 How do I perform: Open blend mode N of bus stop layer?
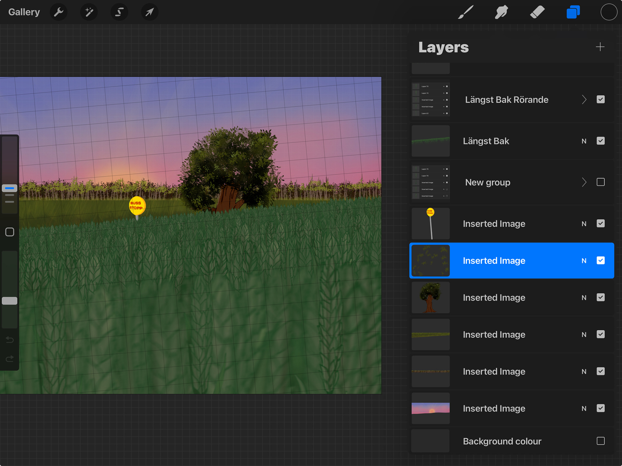click(x=584, y=224)
